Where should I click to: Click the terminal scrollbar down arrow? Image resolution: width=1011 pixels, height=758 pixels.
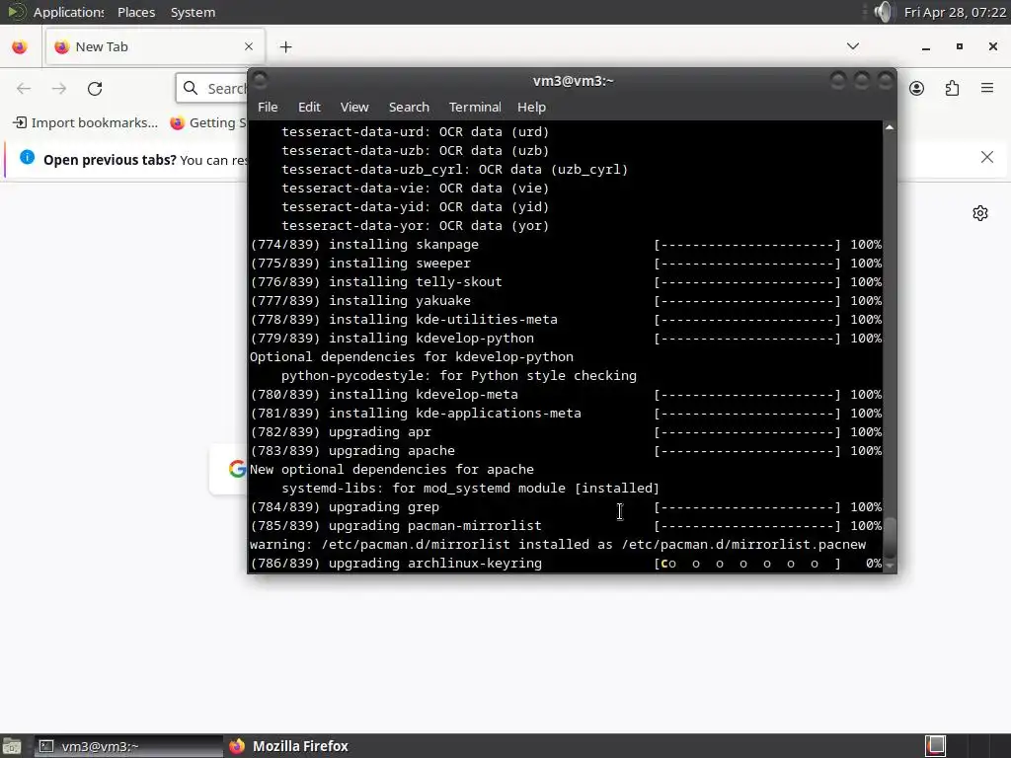click(x=890, y=566)
